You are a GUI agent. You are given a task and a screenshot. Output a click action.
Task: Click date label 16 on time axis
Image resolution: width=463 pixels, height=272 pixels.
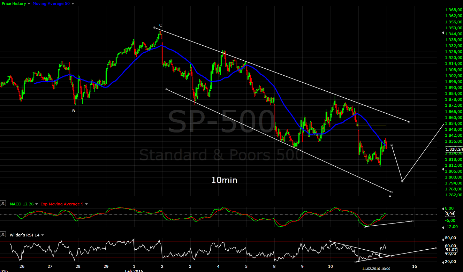tap(414, 266)
